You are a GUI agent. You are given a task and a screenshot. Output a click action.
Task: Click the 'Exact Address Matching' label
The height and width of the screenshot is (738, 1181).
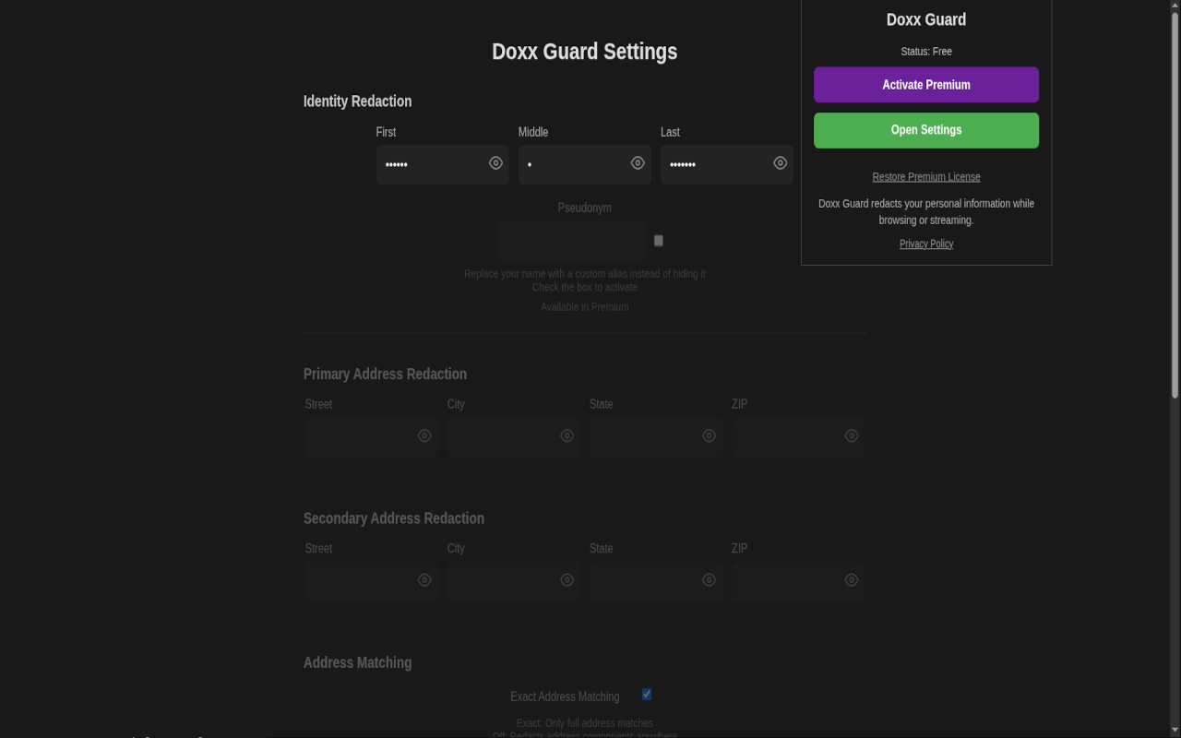565,696
